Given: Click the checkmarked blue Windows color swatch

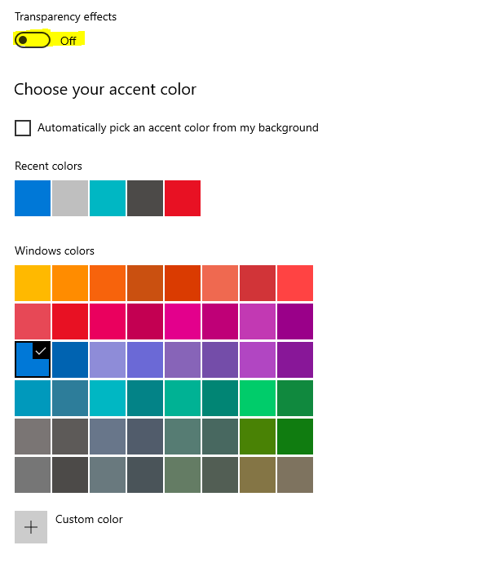Looking at the screenshot, I should click(x=33, y=360).
